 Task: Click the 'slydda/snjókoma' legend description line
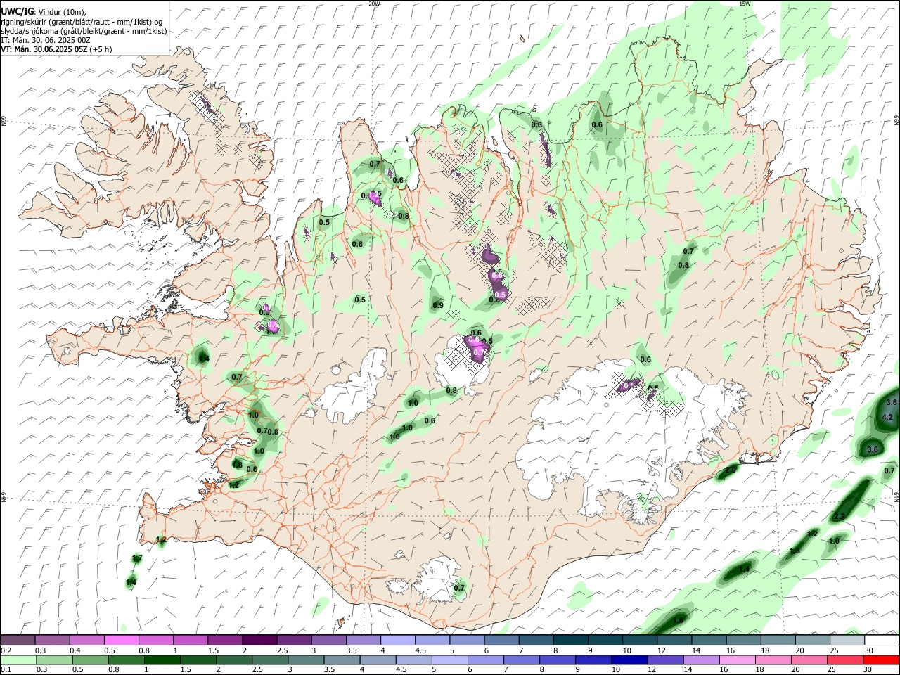(84, 31)
